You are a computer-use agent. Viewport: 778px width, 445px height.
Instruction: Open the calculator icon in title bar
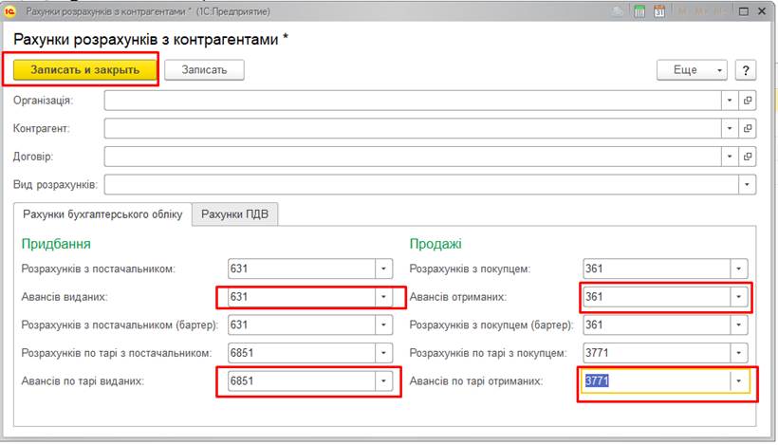tap(640, 12)
